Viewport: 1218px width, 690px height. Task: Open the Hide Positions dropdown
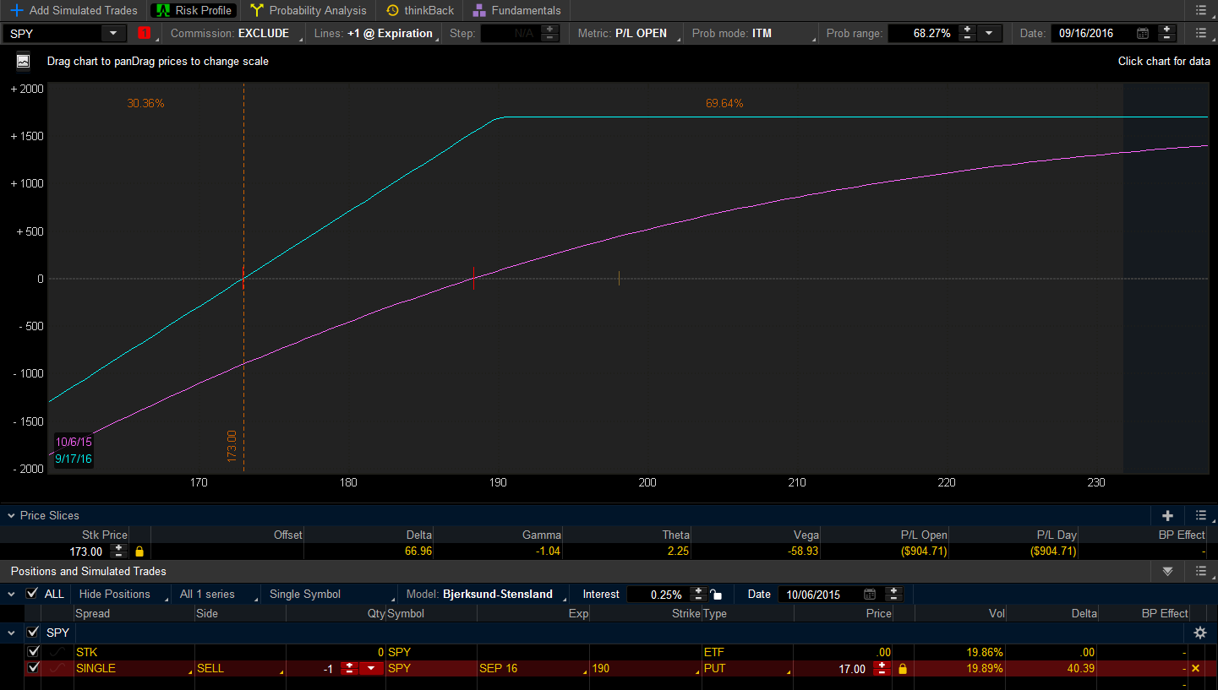pyautogui.click(x=120, y=594)
